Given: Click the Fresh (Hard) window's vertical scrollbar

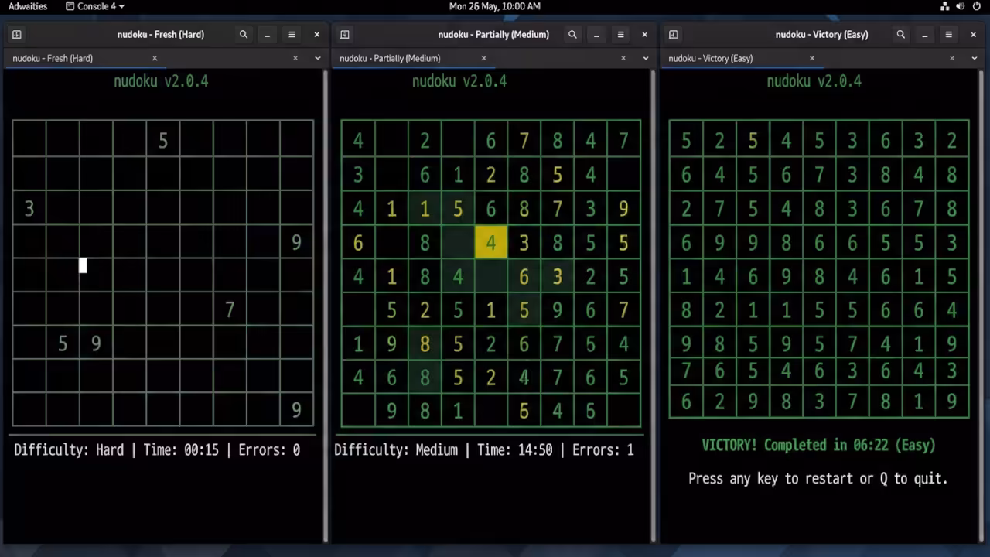Looking at the screenshot, I should [325, 306].
